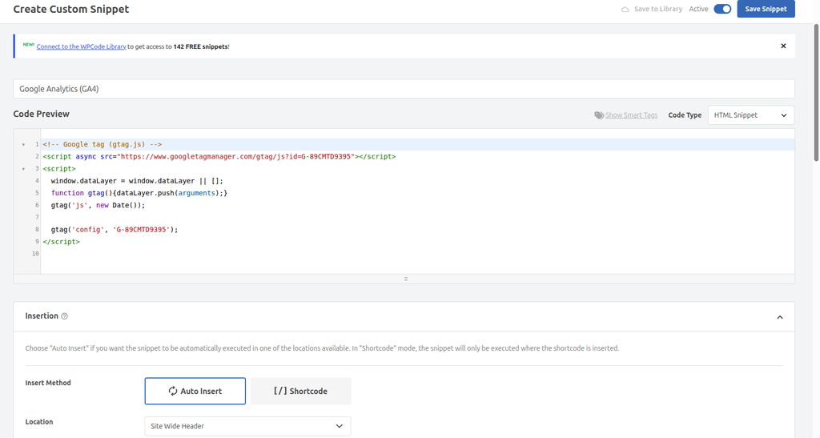Click the googletagmanager script src line
Screen dimensions: 820x438
point(219,156)
